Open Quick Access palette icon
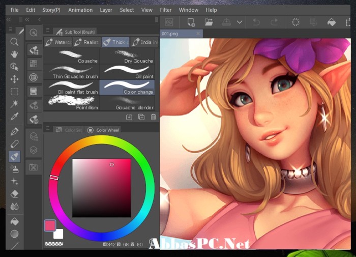The image size is (356, 257). click(x=34, y=33)
